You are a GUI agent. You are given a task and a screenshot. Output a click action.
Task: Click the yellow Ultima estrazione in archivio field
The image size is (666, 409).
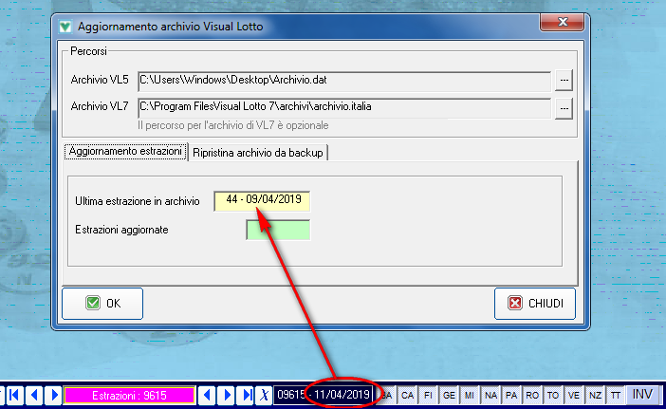262,201
